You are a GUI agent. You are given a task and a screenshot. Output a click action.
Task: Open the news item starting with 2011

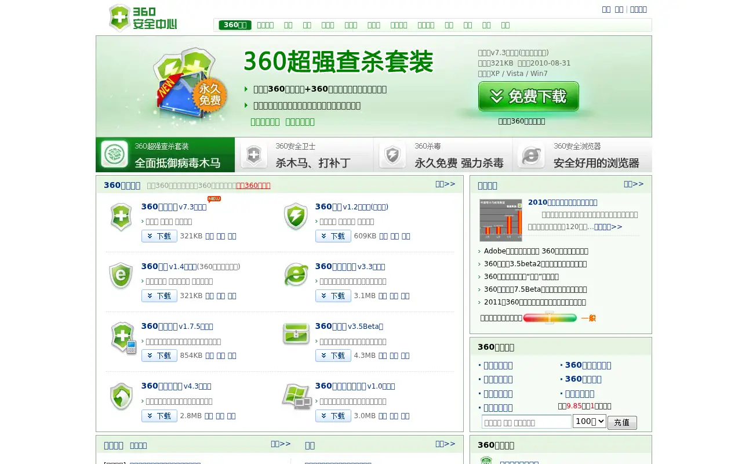coord(535,302)
